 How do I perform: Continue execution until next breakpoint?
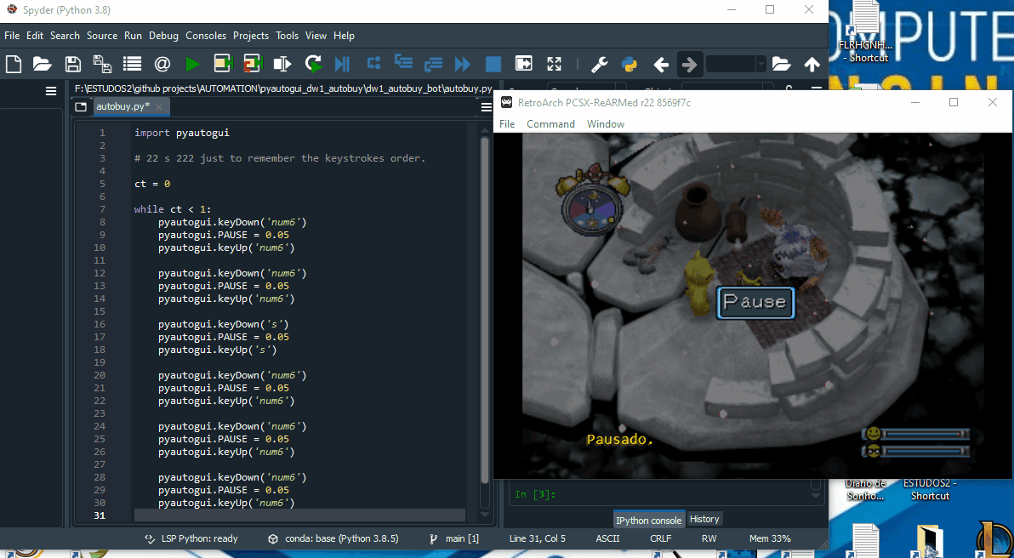(463, 64)
